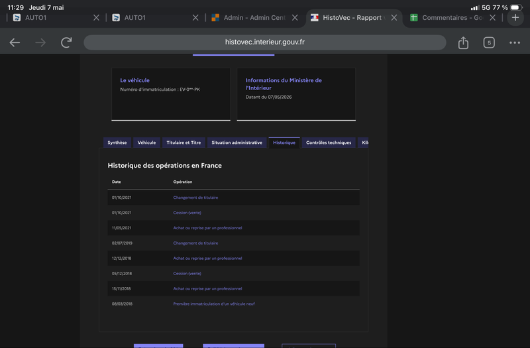Select the Le véhicule info card
This screenshot has height=348, width=530.
[171, 94]
